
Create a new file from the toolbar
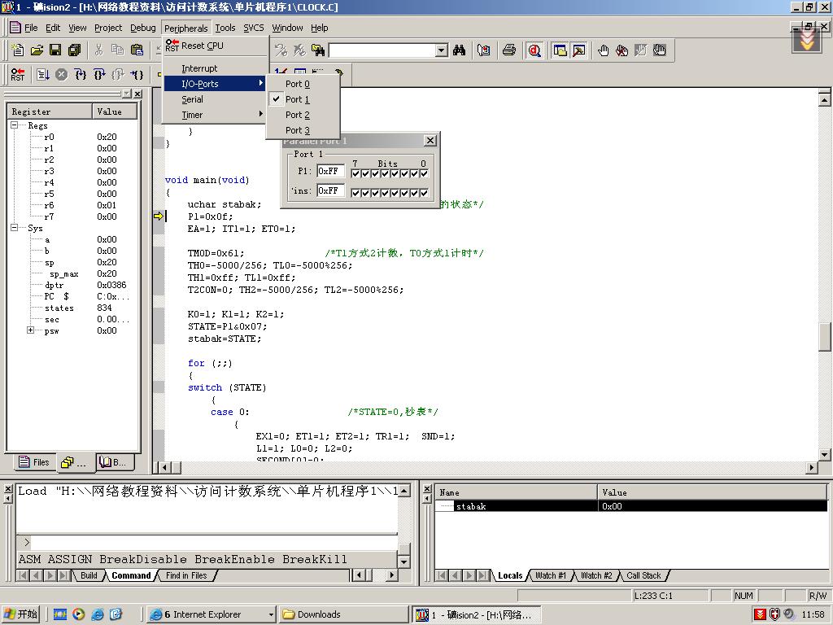[x=18, y=50]
